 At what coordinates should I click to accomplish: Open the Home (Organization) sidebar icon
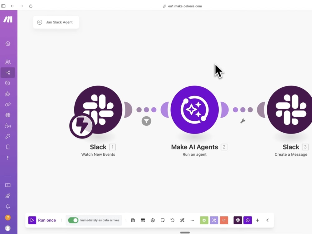pos(8,43)
